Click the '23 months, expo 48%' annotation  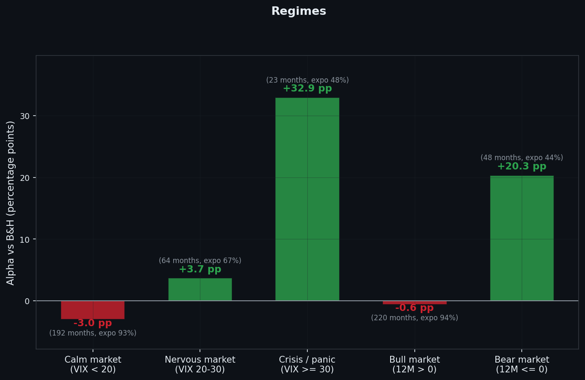tap(307, 80)
